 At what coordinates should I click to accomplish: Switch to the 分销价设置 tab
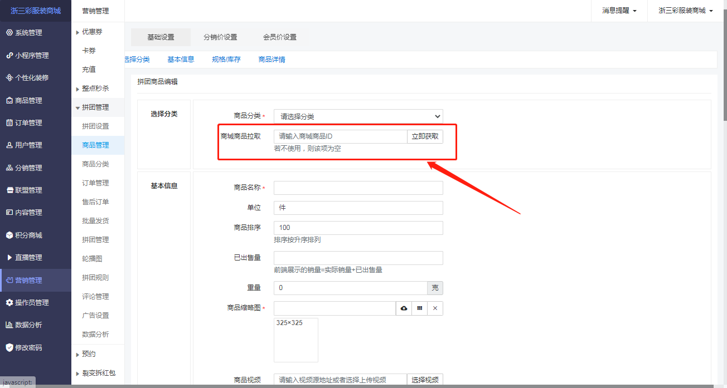pyautogui.click(x=220, y=37)
